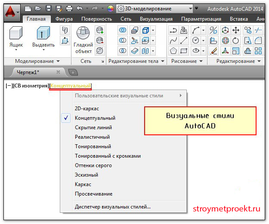Undo the last action
The width and height of the screenshot is (269, 224).
point(80,9)
